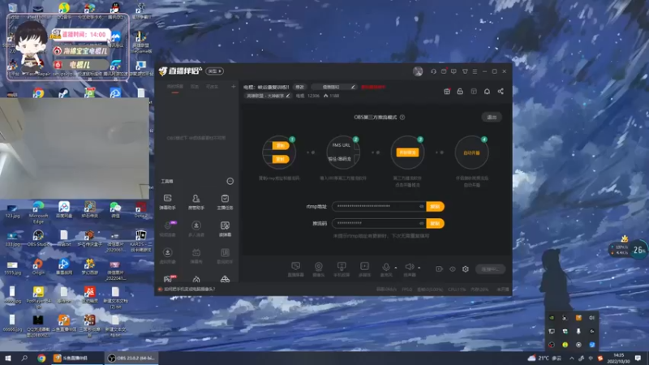Open the Windows Start menu
649x365 pixels.
coord(8,358)
